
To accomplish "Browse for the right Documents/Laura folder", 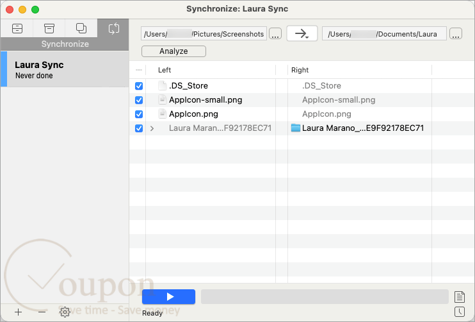I will [x=456, y=34].
